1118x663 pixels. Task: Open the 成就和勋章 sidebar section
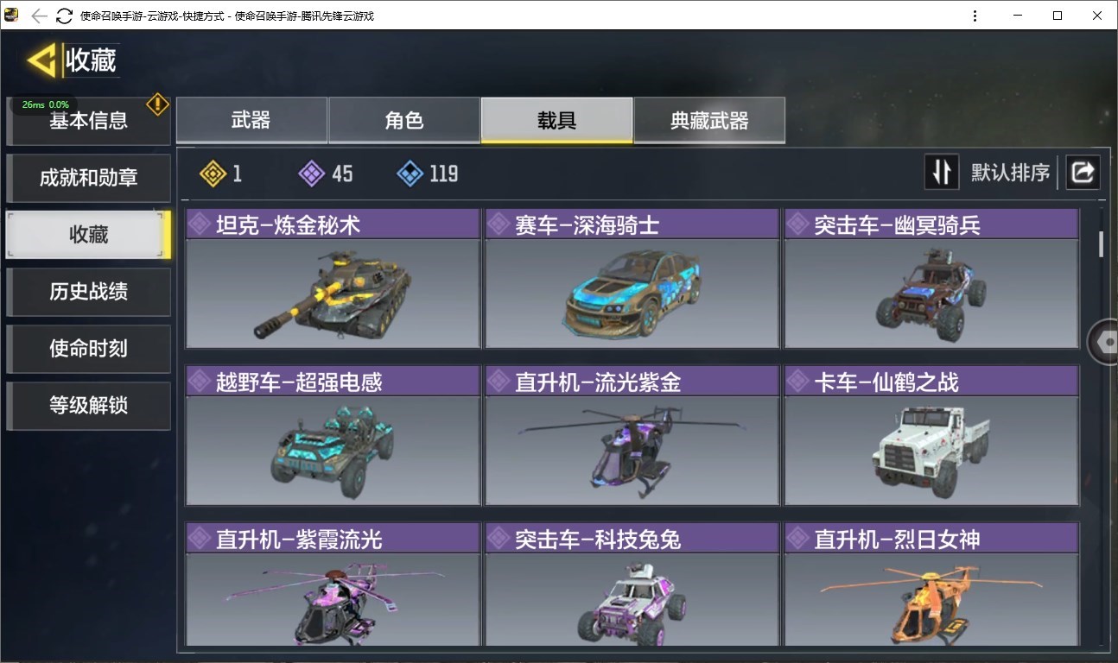coord(88,178)
